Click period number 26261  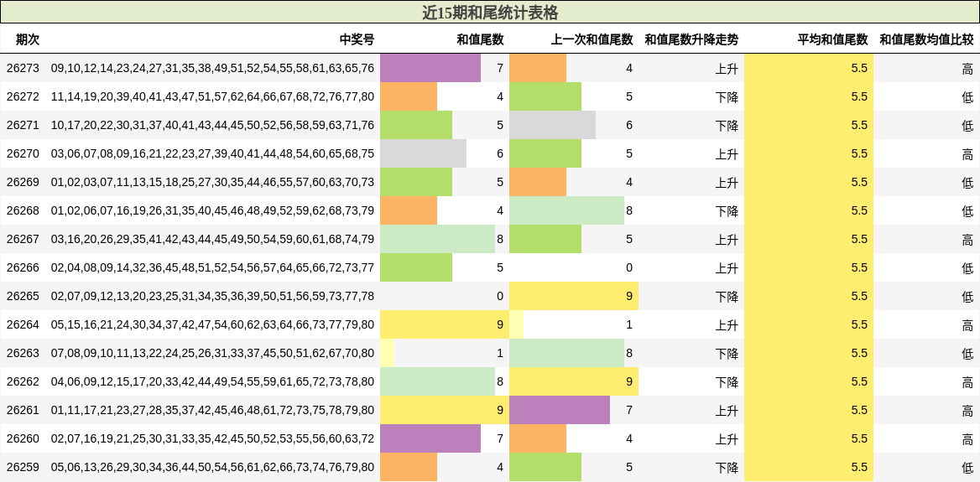coord(23,410)
